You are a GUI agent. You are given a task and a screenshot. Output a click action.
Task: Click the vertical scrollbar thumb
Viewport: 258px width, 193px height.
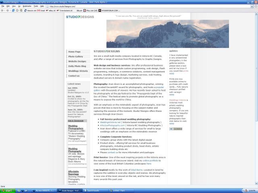pos(256,68)
